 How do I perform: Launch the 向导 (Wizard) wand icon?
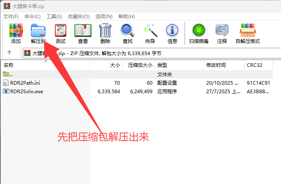coord(150,31)
